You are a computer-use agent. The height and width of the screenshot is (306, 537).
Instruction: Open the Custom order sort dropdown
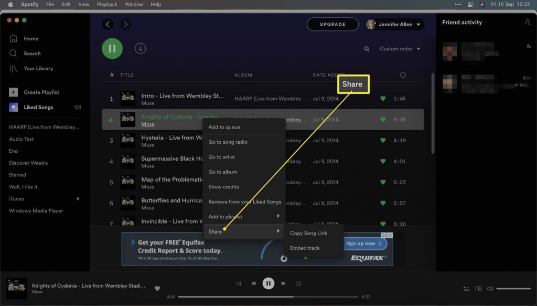tap(400, 49)
